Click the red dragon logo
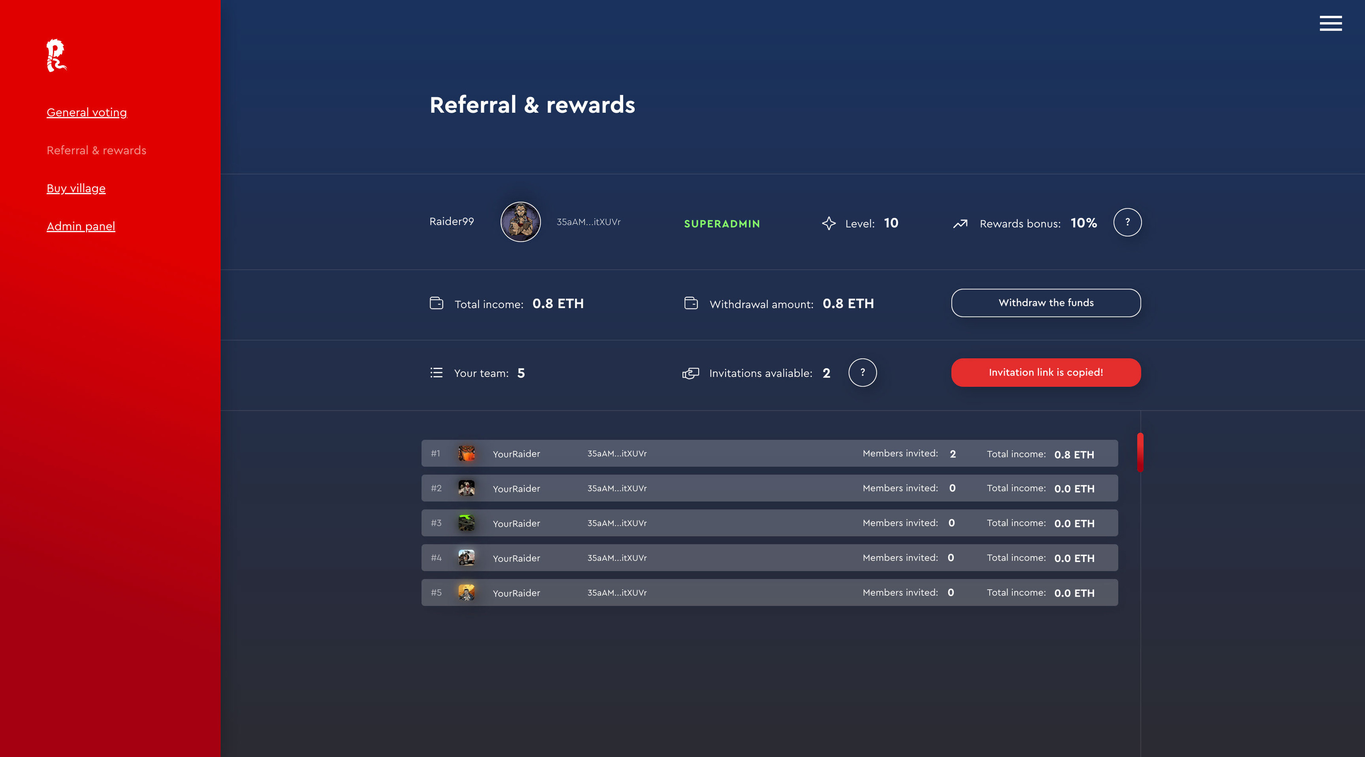The image size is (1365, 757). point(55,55)
